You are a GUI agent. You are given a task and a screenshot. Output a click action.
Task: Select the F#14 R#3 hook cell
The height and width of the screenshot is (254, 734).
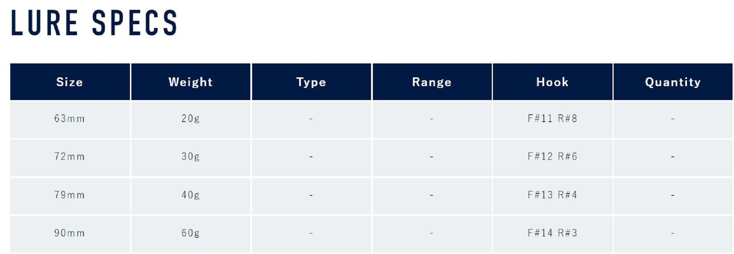pyautogui.click(x=552, y=233)
